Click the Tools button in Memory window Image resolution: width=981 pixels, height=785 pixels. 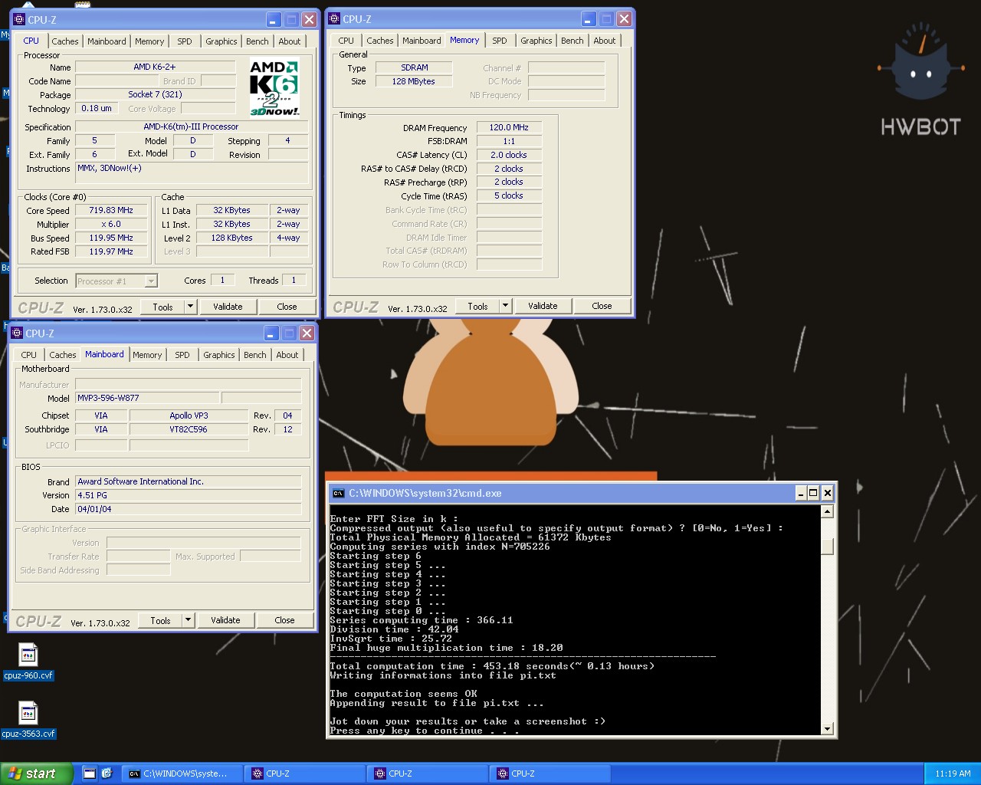[x=477, y=306]
